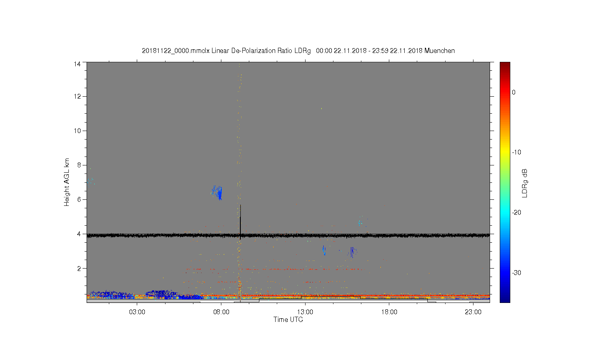
Task: Click the blue echo patch near 16:00 at 3 km
Action: [353, 252]
